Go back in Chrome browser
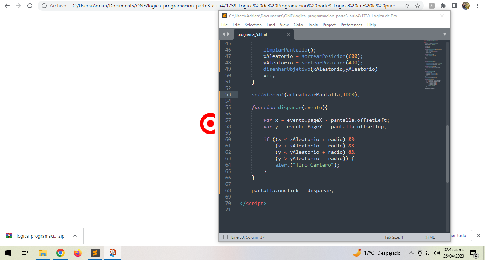This screenshot has width=485, height=260. pyautogui.click(x=7, y=6)
